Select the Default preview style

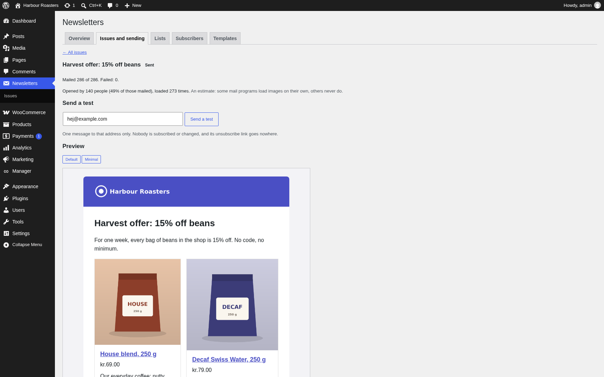pyautogui.click(x=71, y=160)
